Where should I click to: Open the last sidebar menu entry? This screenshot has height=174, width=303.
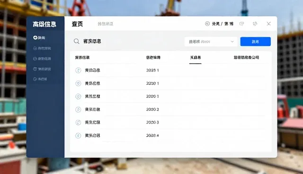coord(40,79)
